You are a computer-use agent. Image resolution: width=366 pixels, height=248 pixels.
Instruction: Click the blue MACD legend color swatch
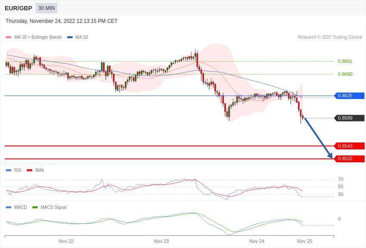[9, 207]
